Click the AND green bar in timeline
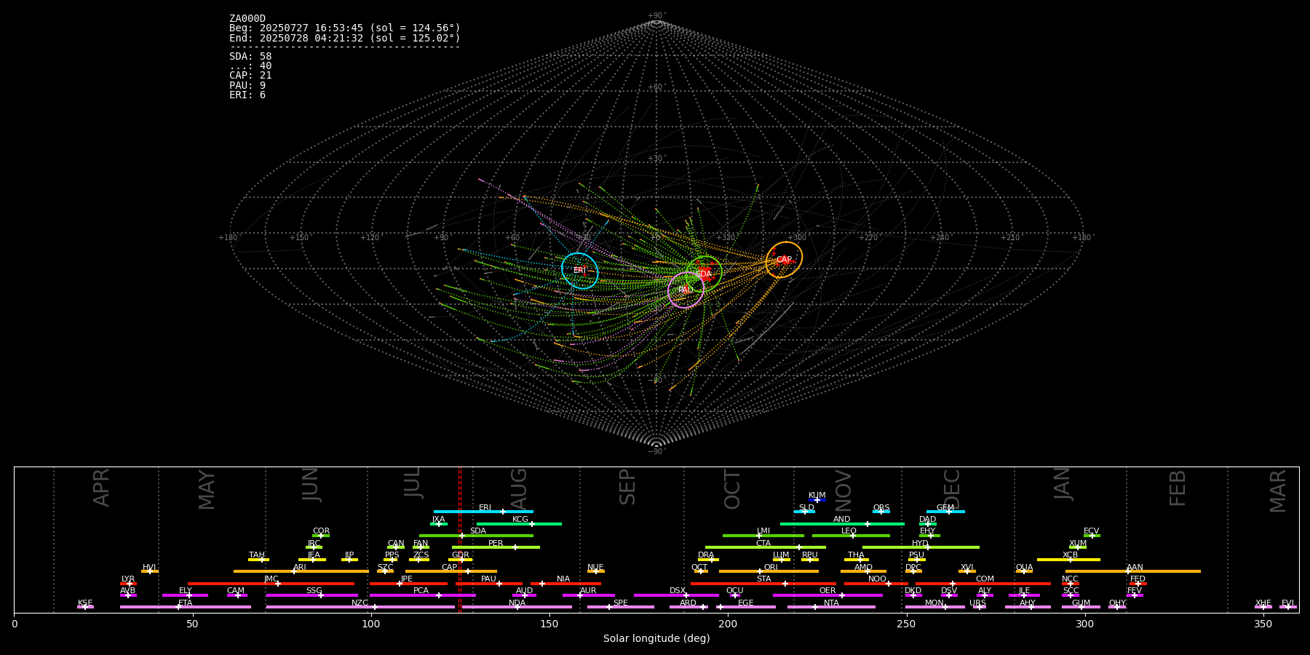This screenshot has height=655, width=1310. pyautogui.click(x=842, y=523)
